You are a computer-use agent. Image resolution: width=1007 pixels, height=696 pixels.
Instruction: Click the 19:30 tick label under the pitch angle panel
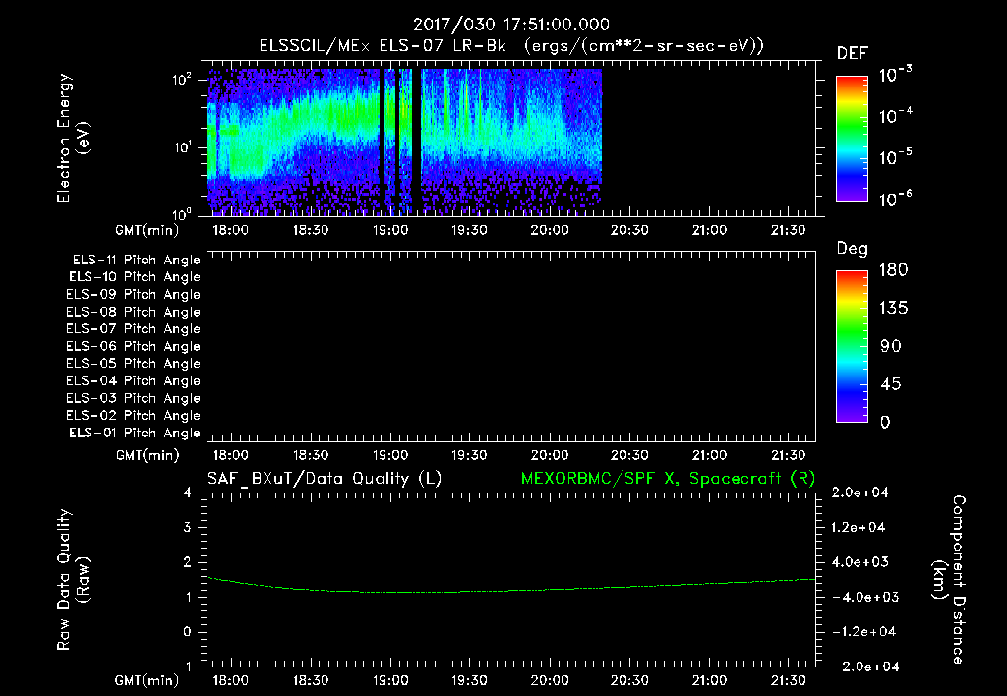click(x=469, y=456)
